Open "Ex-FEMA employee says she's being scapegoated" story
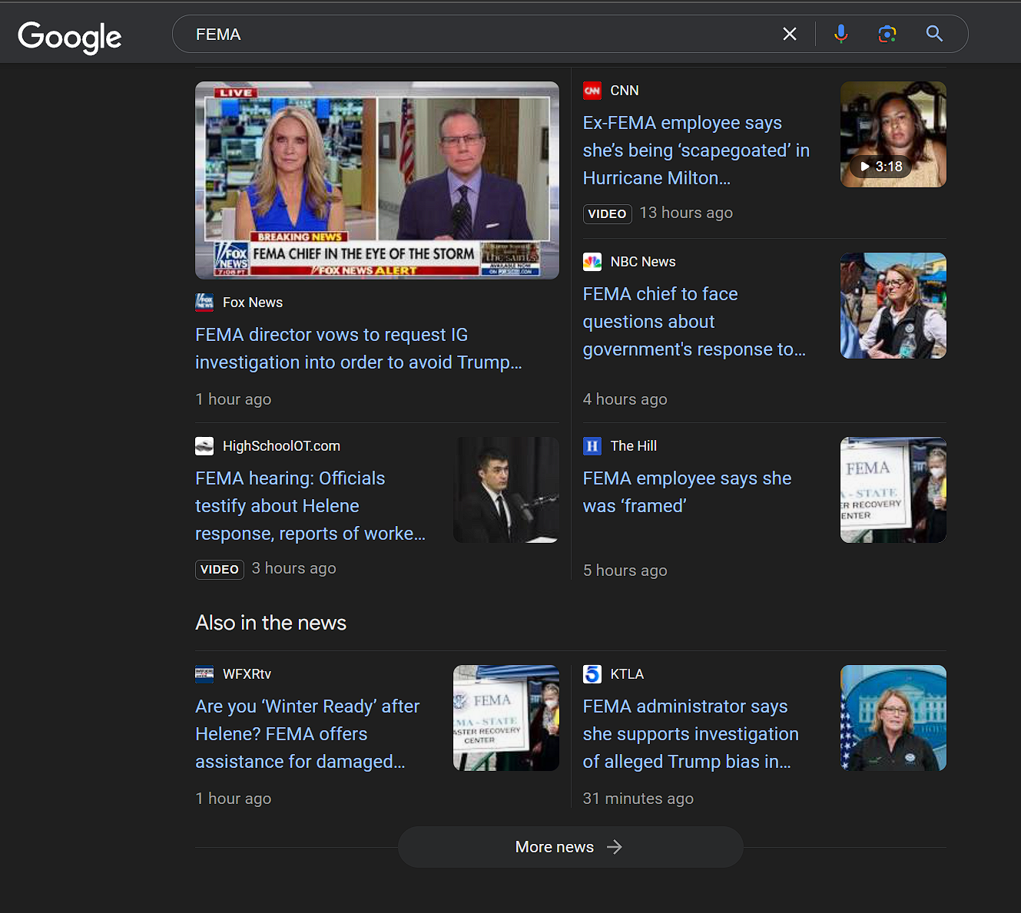 (696, 151)
